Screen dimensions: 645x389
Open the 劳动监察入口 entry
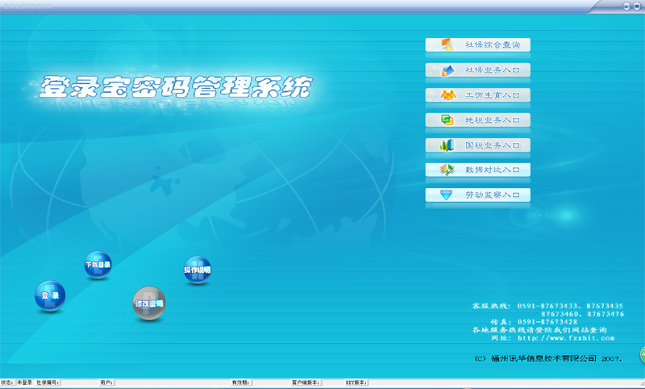(492, 195)
